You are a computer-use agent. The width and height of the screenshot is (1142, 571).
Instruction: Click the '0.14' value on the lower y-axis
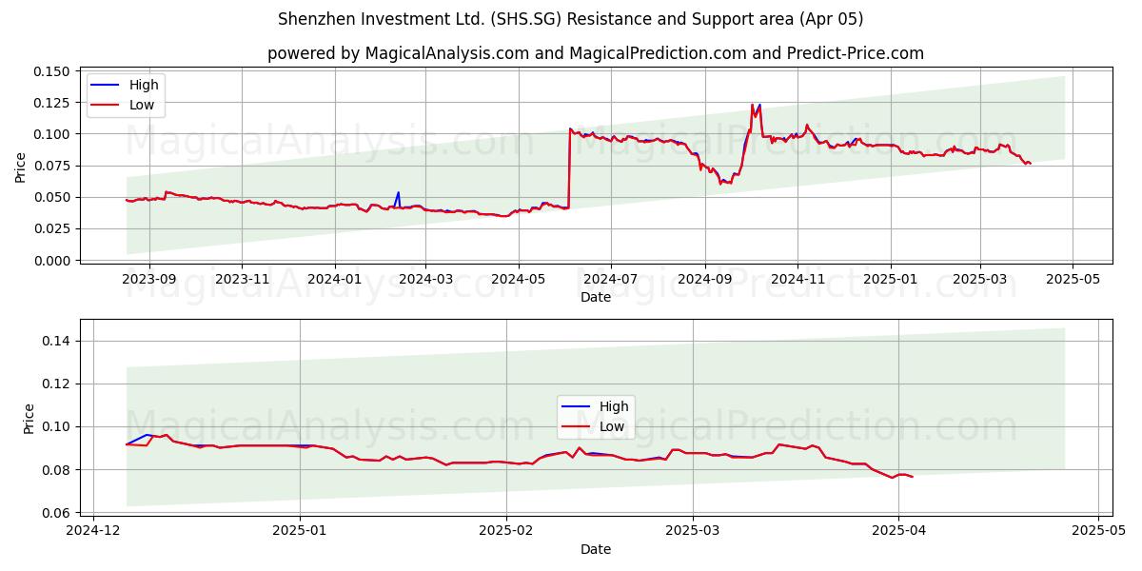pos(57,341)
